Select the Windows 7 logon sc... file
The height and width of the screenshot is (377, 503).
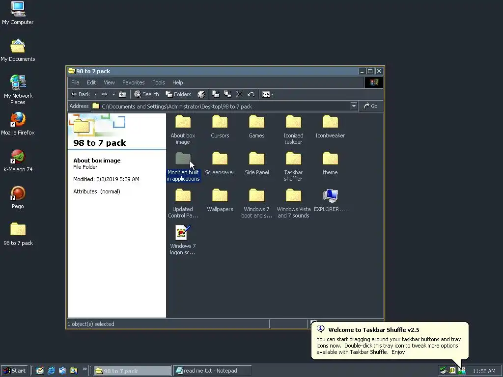(x=183, y=240)
